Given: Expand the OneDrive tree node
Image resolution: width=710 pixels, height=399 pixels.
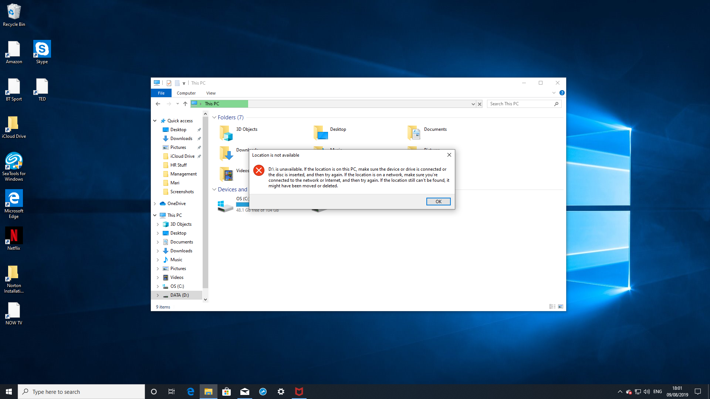Looking at the screenshot, I should pyautogui.click(x=155, y=204).
